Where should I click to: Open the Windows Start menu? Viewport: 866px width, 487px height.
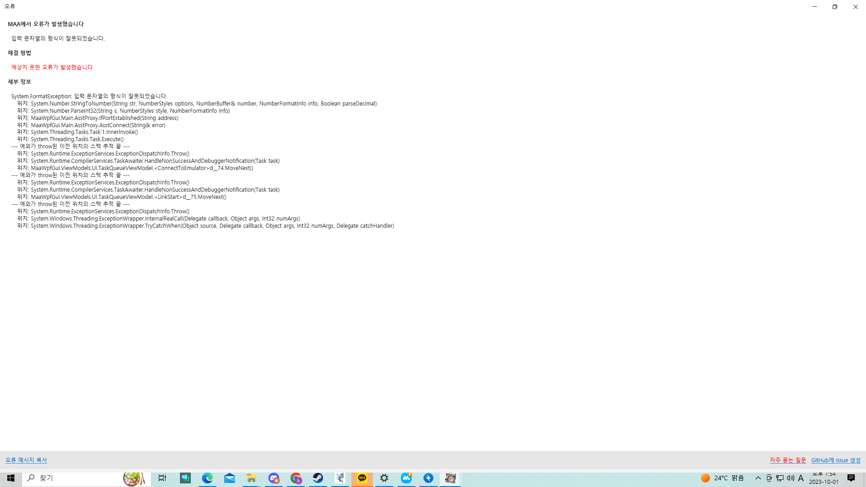click(11, 478)
